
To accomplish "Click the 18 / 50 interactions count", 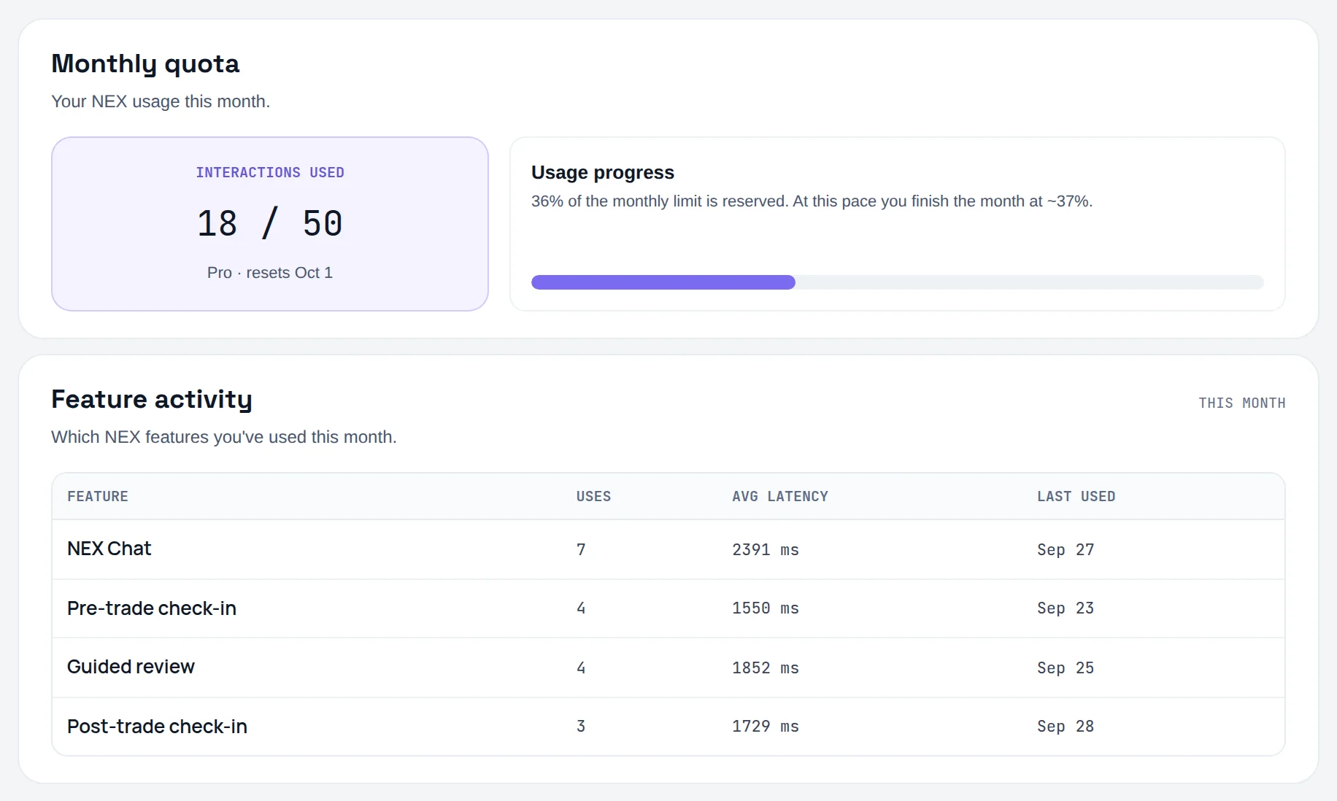I will [x=270, y=223].
